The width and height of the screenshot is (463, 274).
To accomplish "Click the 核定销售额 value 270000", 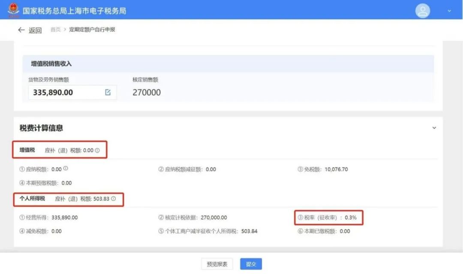I will [146, 92].
